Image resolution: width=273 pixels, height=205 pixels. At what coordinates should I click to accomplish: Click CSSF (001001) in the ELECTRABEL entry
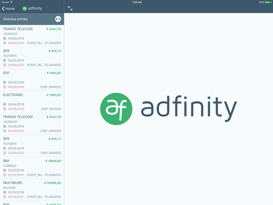click(51, 109)
